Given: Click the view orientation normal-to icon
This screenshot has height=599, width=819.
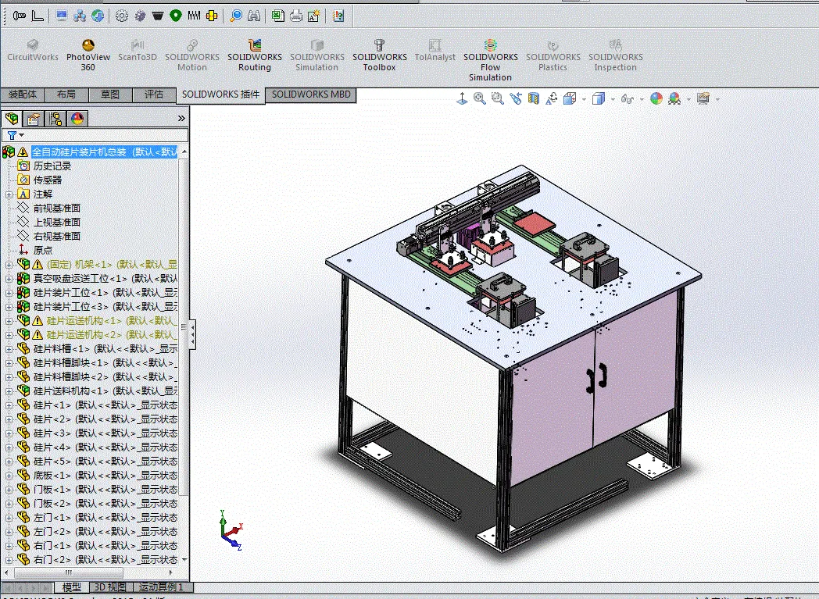Looking at the screenshot, I should click(462, 98).
